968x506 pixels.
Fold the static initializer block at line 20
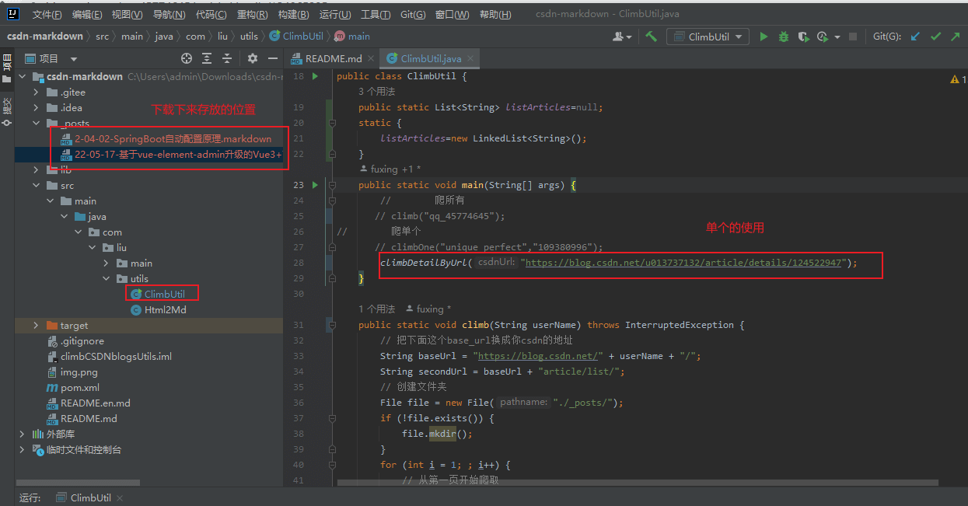coord(331,123)
